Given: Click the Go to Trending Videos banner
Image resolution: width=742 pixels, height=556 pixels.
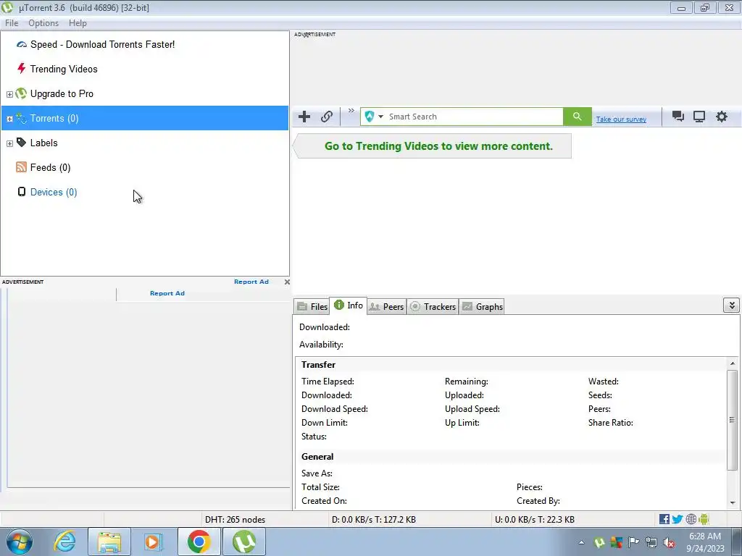Looking at the screenshot, I should pos(432,146).
